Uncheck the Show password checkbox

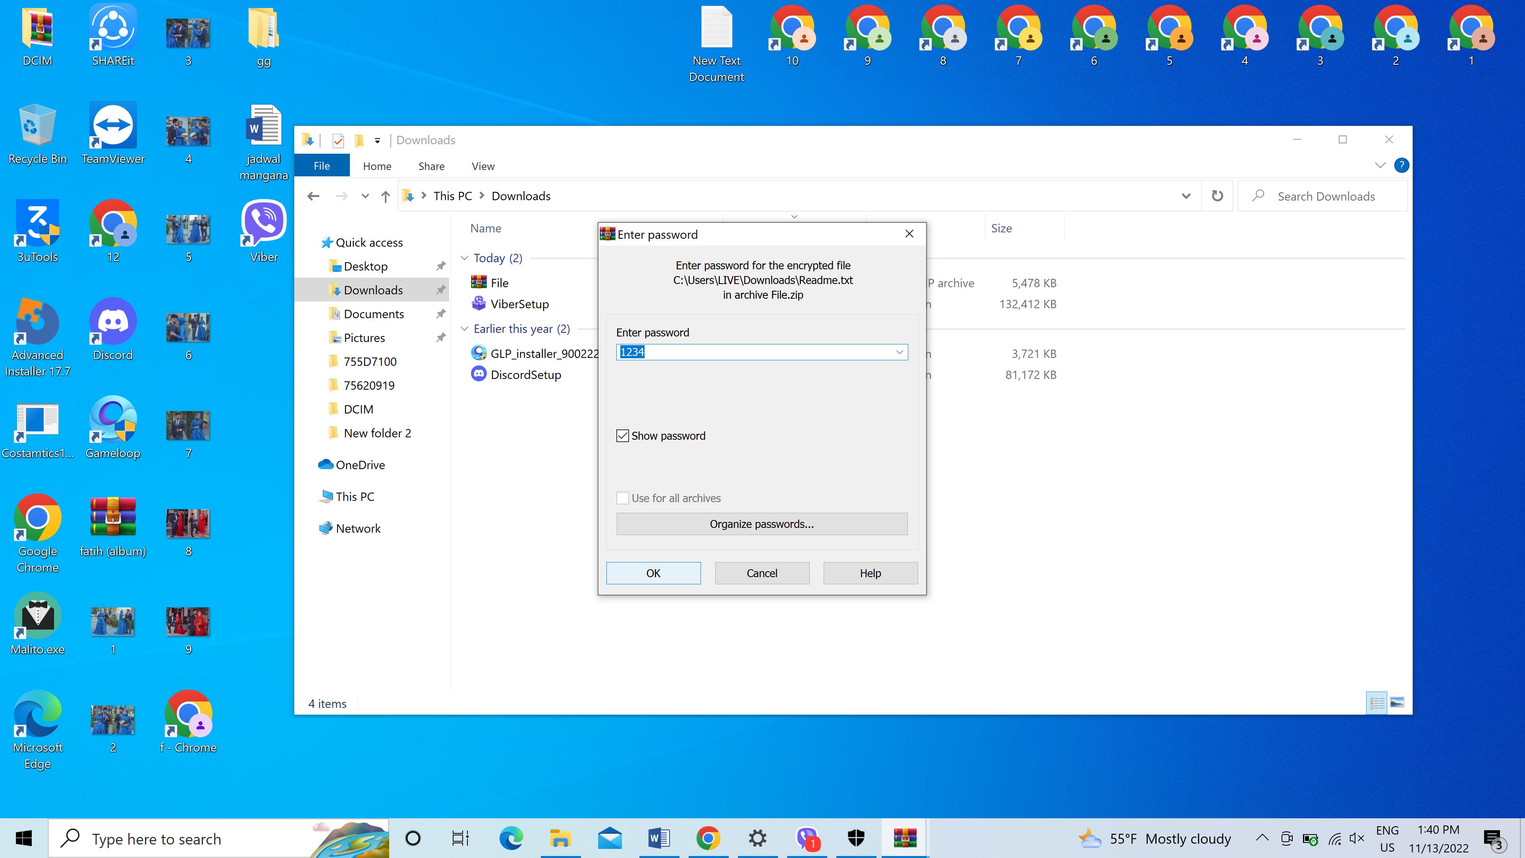click(622, 436)
